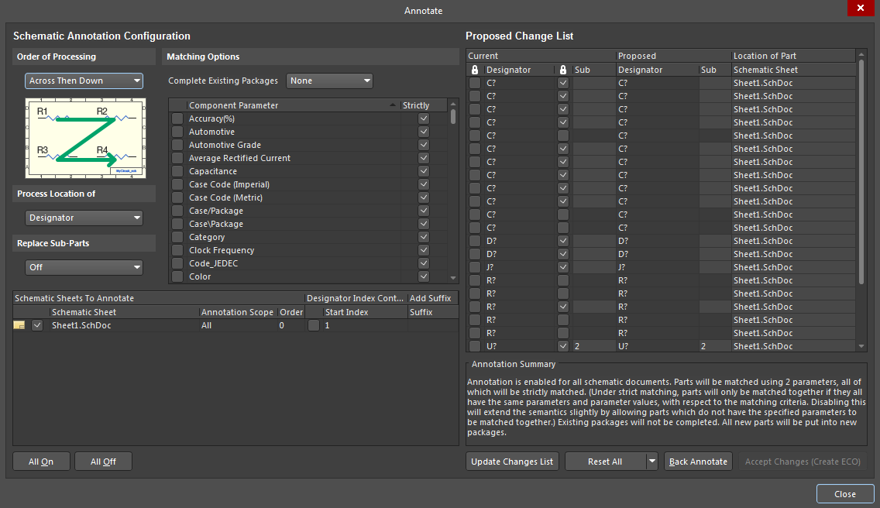
Task: Click the Back Annotate button
Action: 698,461
